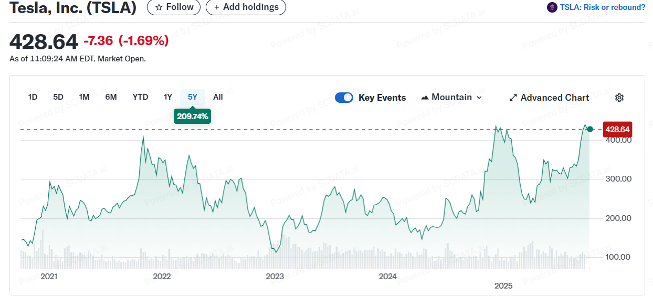
Task: Click the 100.00 y-axis value
Action: click(x=617, y=257)
